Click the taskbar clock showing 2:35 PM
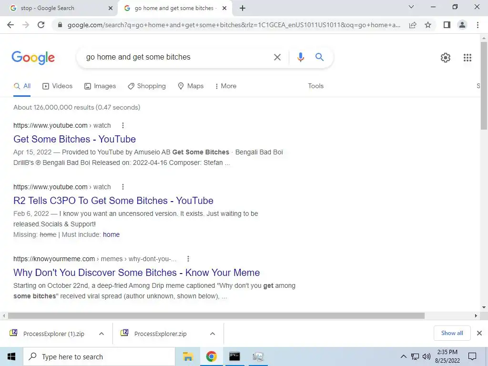The image size is (488, 366). point(447,356)
